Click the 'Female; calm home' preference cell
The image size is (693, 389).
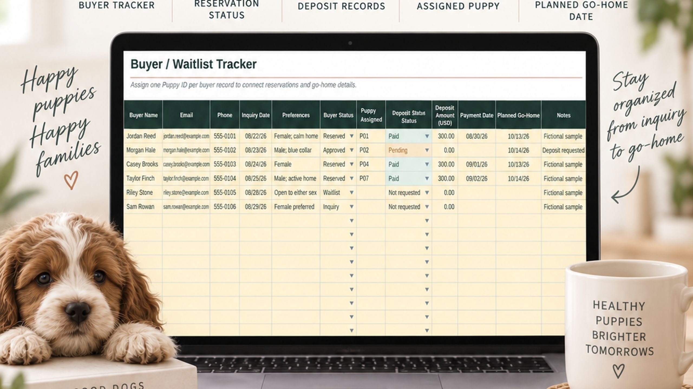[296, 136]
